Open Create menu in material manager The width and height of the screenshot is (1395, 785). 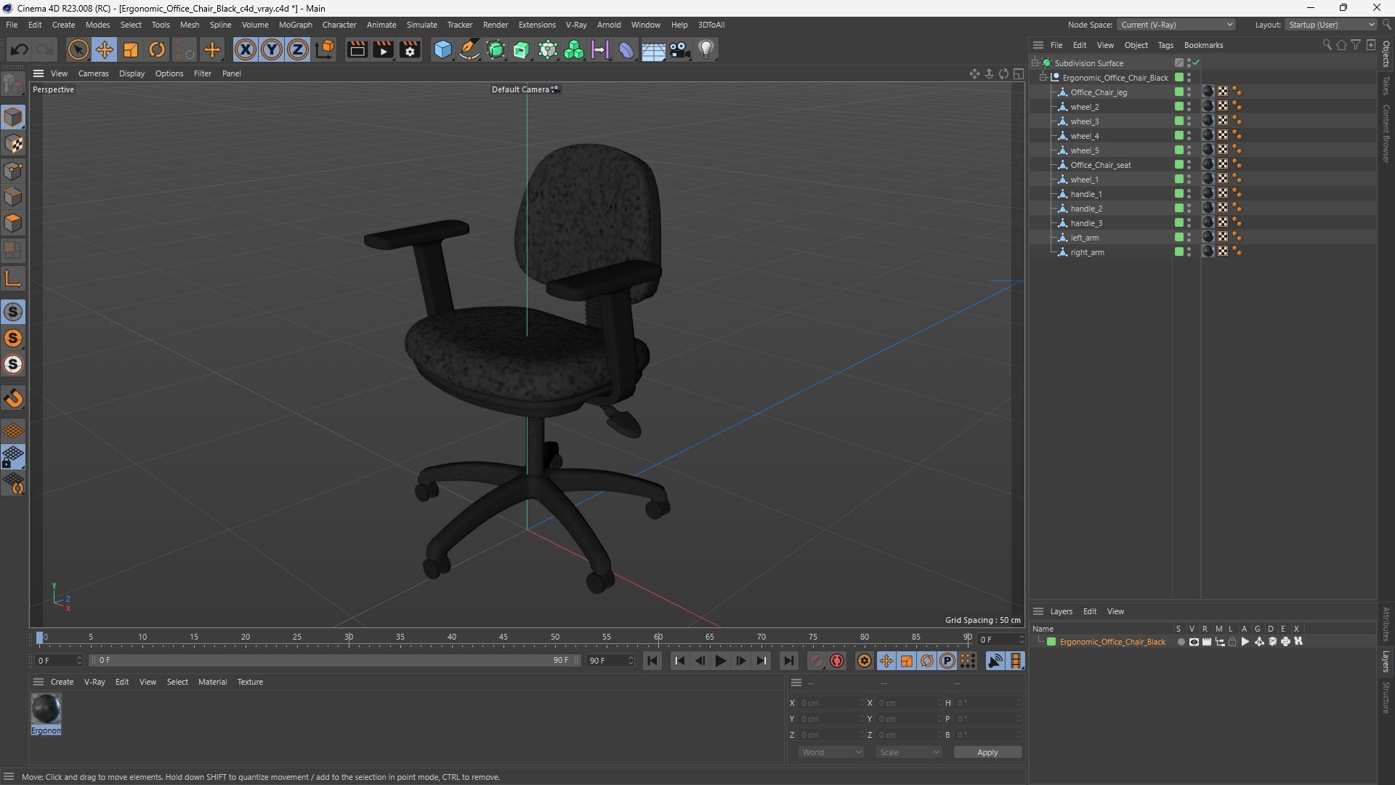62,682
